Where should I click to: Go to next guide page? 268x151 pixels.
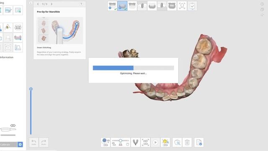[x=52, y=4]
